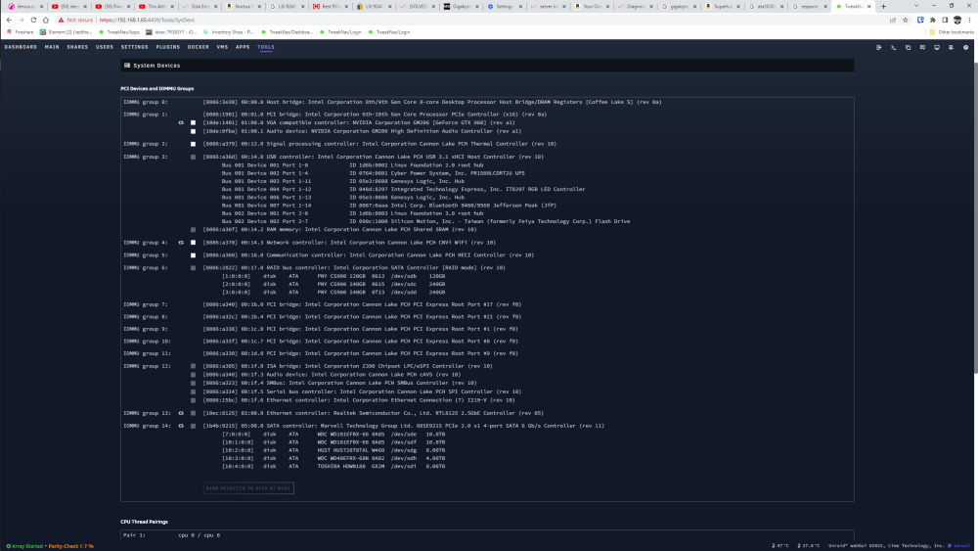Open the DASHBOARD menu
This screenshot has height=551, width=978.
[x=21, y=47]
